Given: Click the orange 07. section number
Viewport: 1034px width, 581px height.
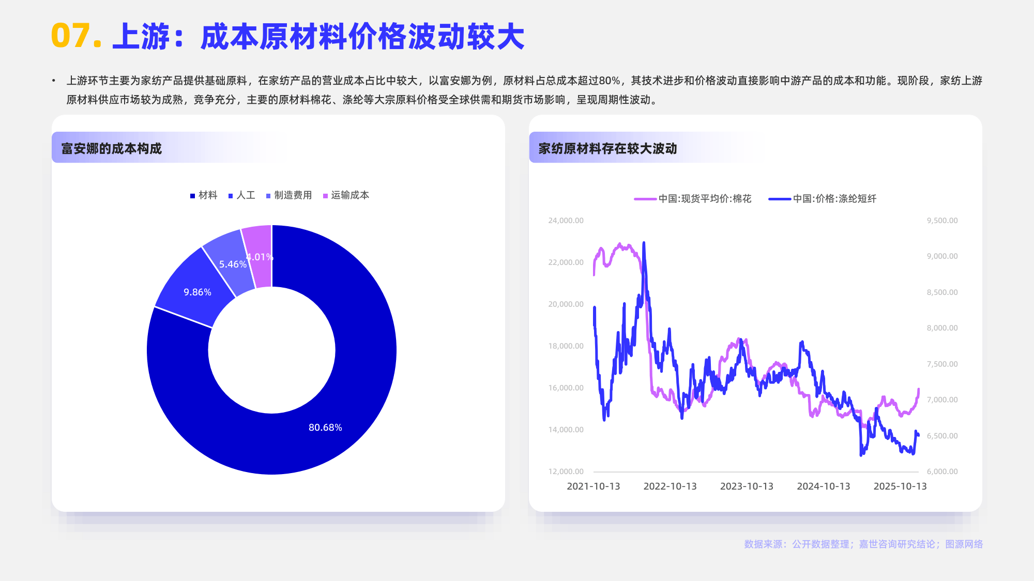Looking at the screenshot, I should 76,36.
